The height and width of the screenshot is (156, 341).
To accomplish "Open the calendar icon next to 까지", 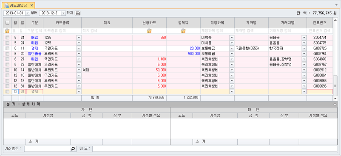I will (78, 13).
